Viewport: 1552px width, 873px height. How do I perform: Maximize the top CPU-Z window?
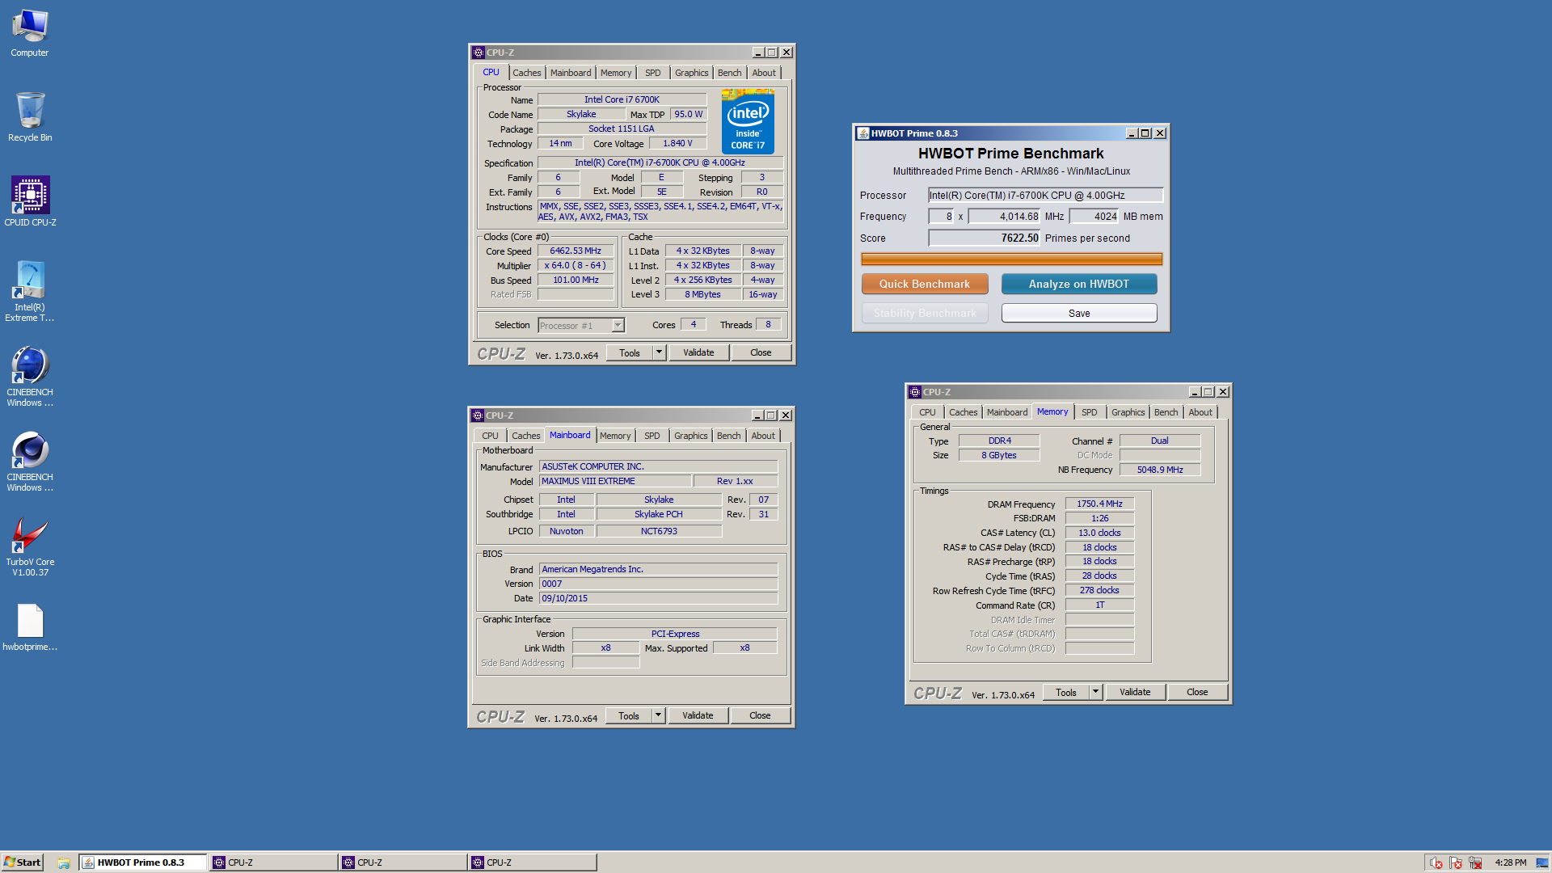point(772,53)
